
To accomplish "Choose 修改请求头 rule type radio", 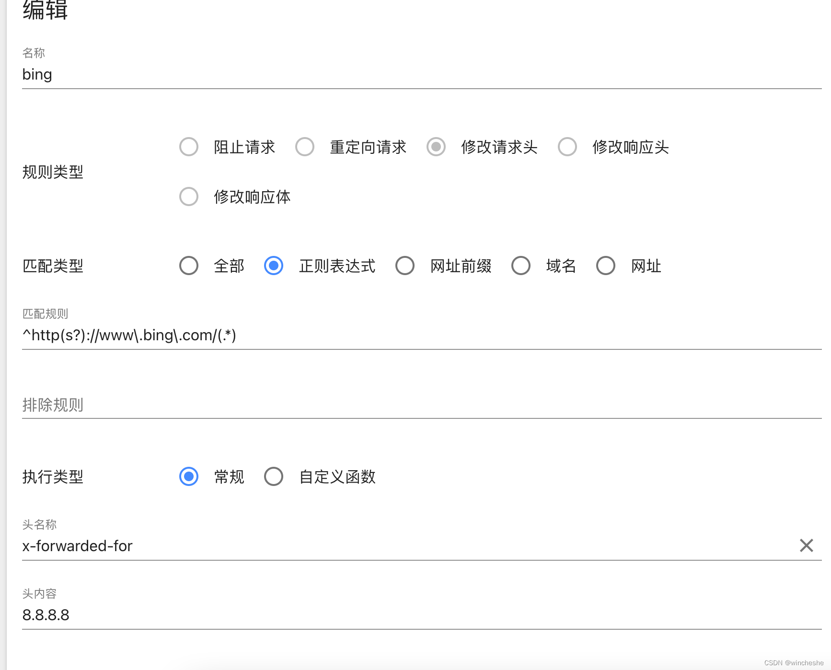I will click(x=436, y=147).
